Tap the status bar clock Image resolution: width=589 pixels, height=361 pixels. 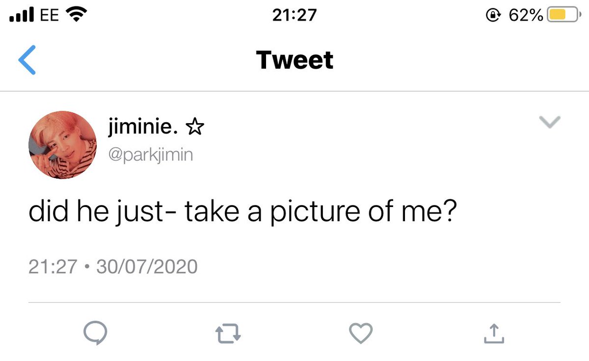coord(294,16)
